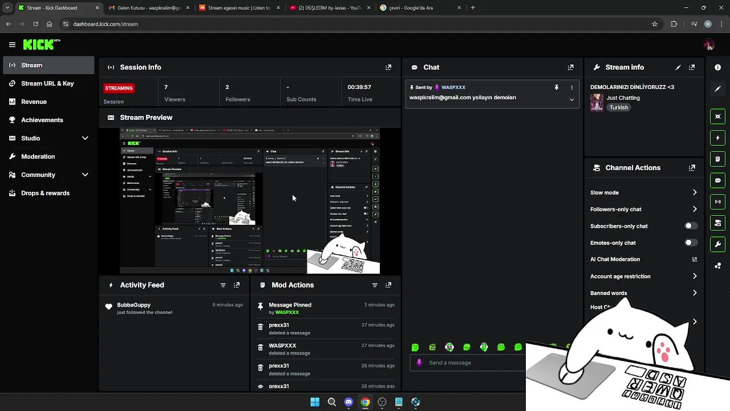Open taskbar search
Screen dimensions: 730x411
pyautogui.click(x=331, y=402)
